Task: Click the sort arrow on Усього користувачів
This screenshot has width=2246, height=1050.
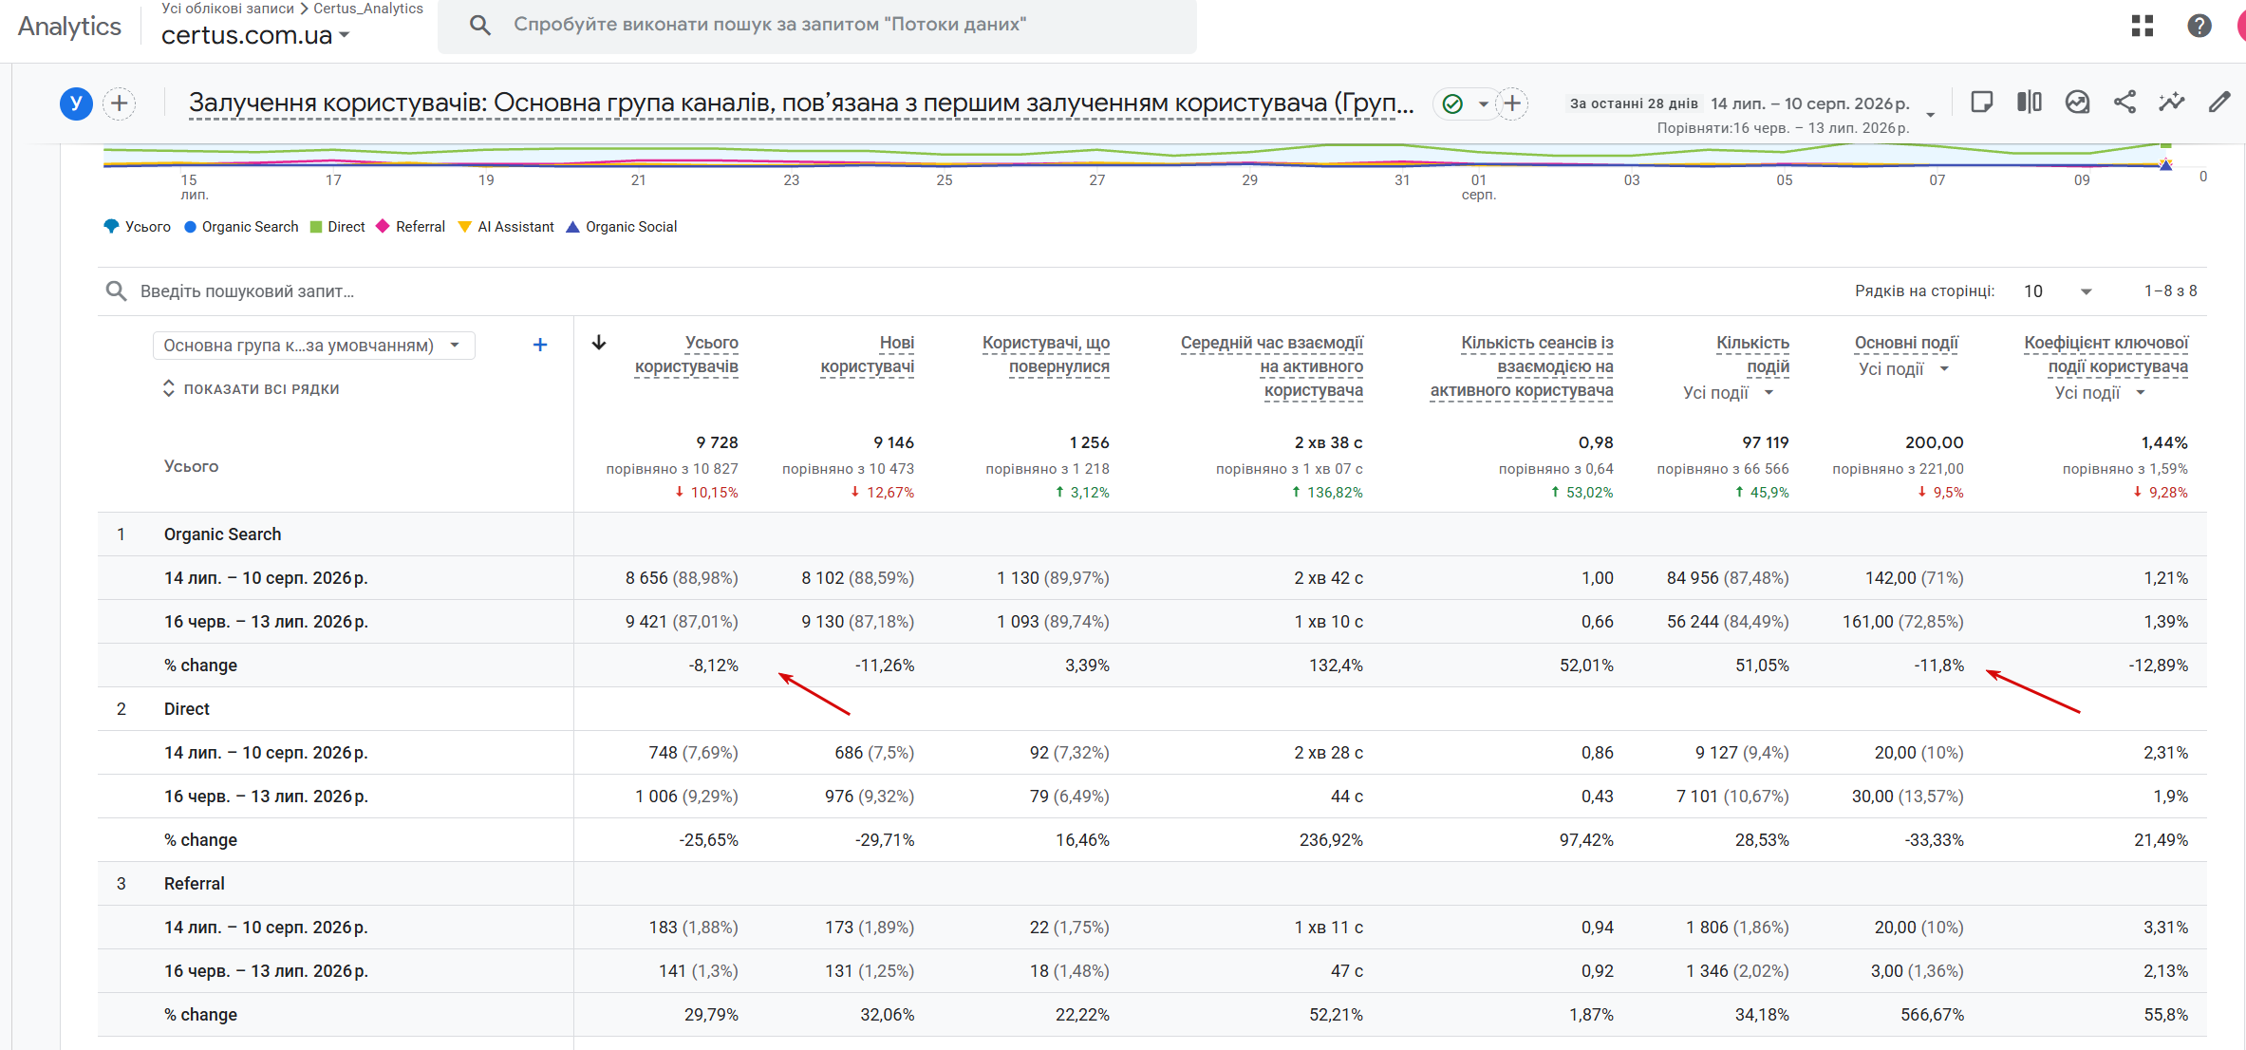Action: 599,343
